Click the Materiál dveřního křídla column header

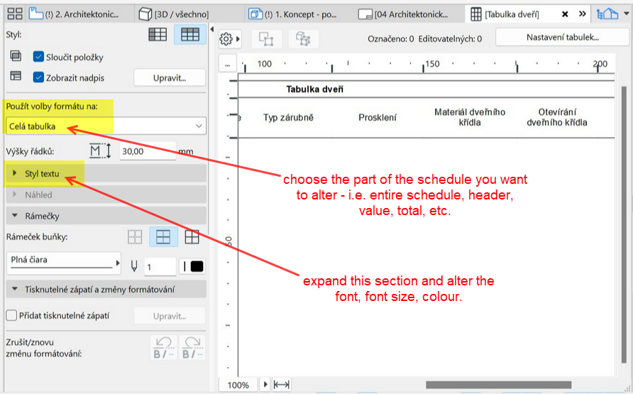[x=470, y=117]
